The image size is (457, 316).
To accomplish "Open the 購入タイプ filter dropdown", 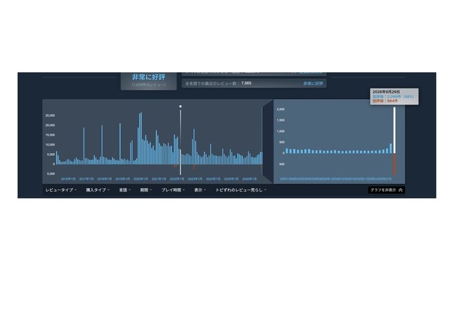I will pyautogui.click(x=98, y=190).
